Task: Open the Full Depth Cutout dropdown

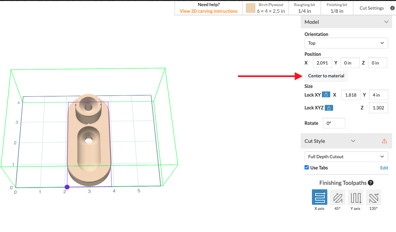Action: (346, 157)
